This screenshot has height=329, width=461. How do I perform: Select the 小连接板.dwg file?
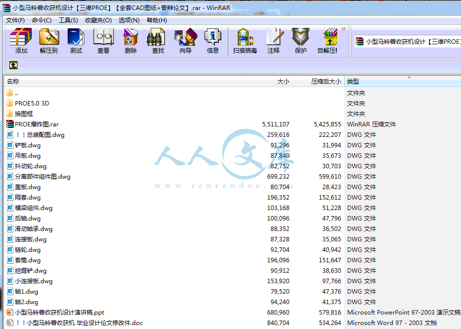point(29,281)
